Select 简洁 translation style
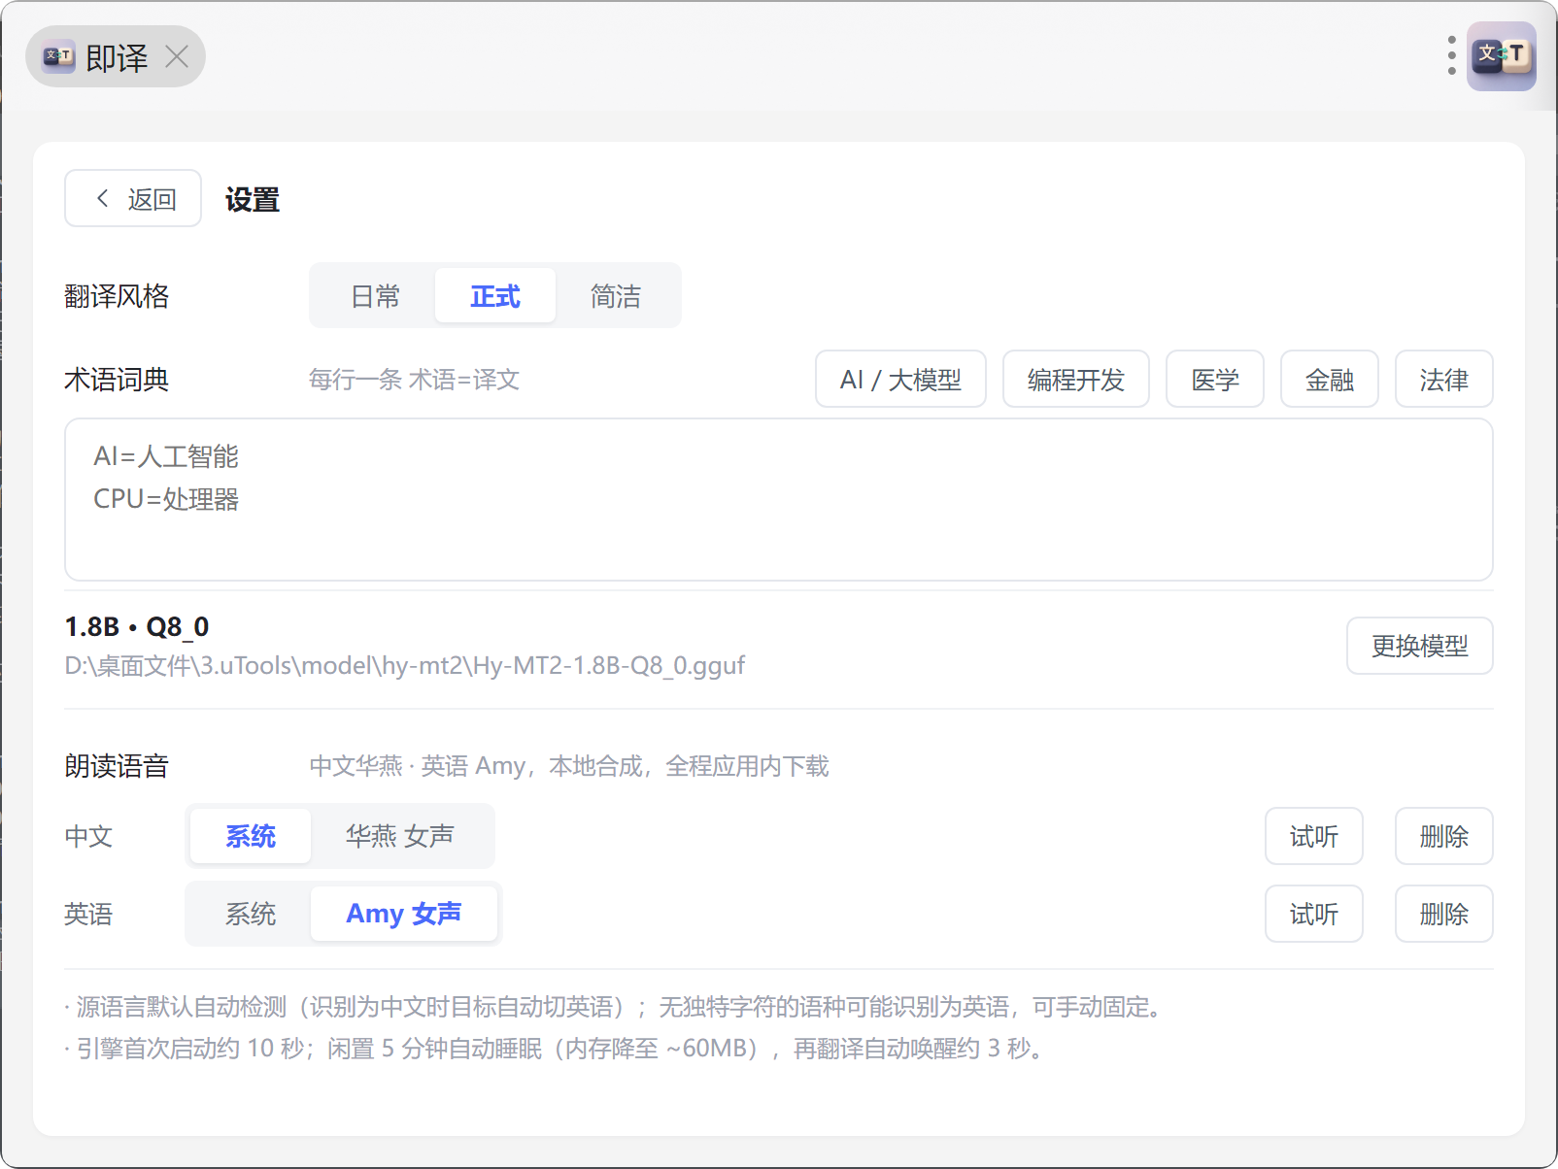The height and width of the screenshot is (1169, 1558). click(616, 296)
